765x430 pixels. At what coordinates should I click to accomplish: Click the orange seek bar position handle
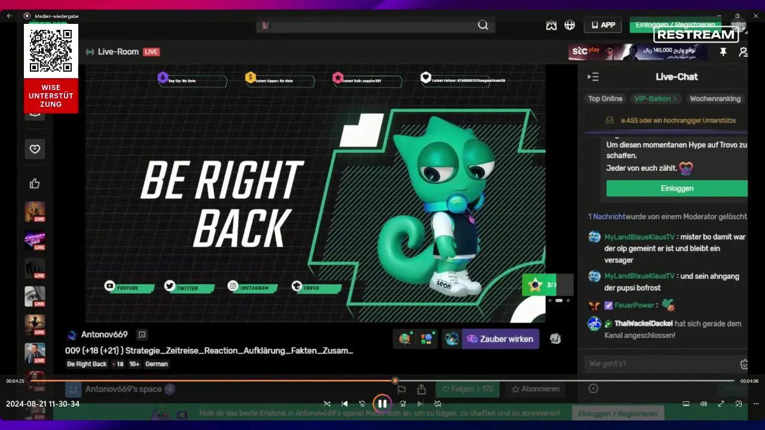point(395,380)
